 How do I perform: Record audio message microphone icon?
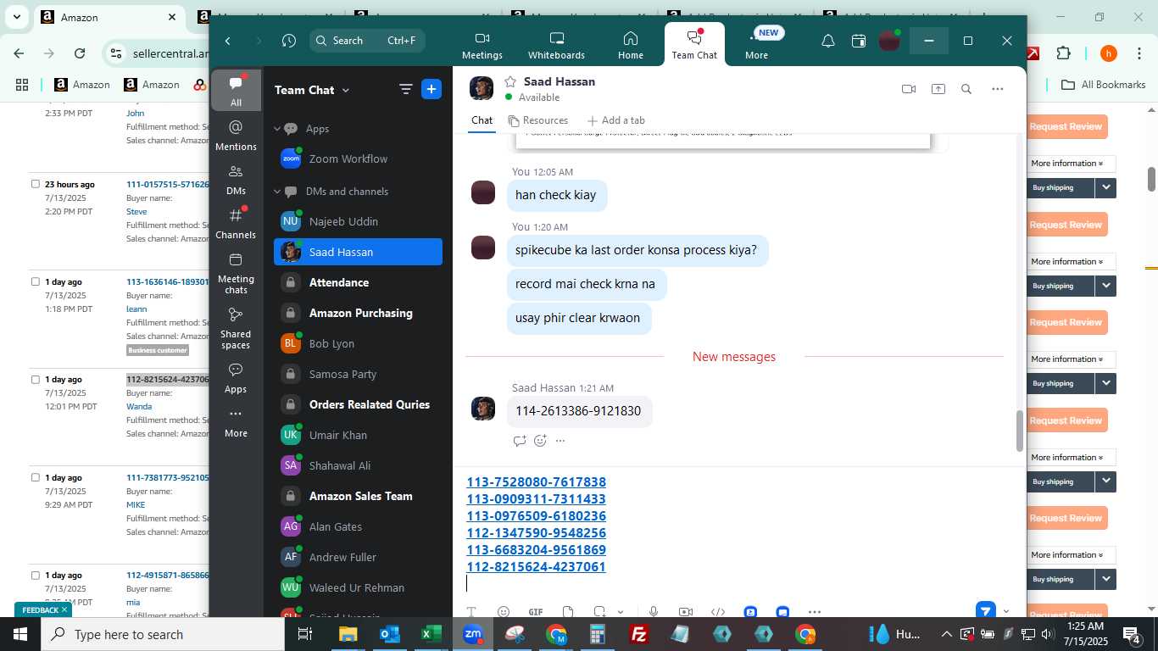point(654,612)
